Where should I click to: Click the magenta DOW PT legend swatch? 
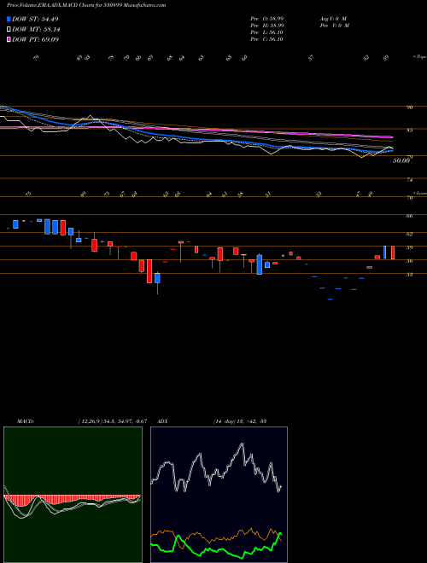9,39
